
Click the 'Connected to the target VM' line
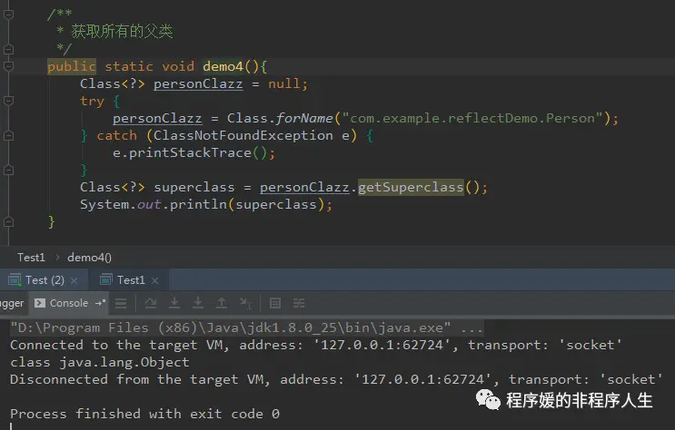[315, 345]
